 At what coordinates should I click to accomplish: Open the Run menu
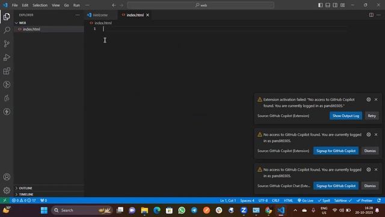point(76,5)
